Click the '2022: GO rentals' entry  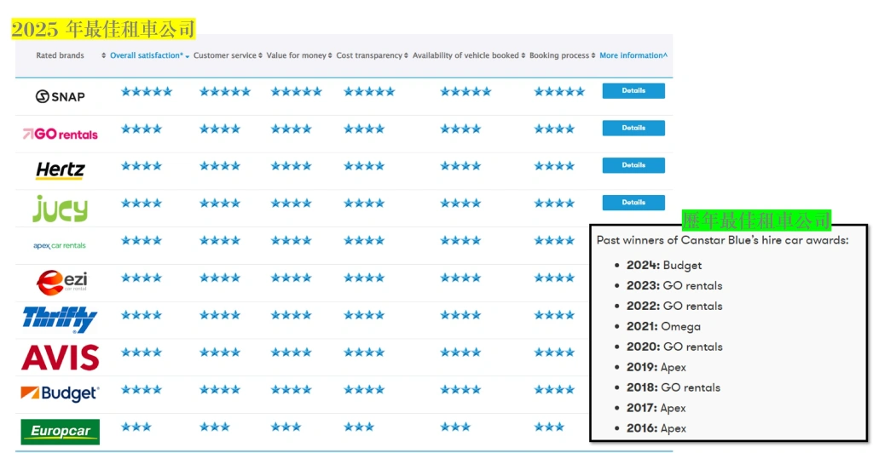(674, 307)
